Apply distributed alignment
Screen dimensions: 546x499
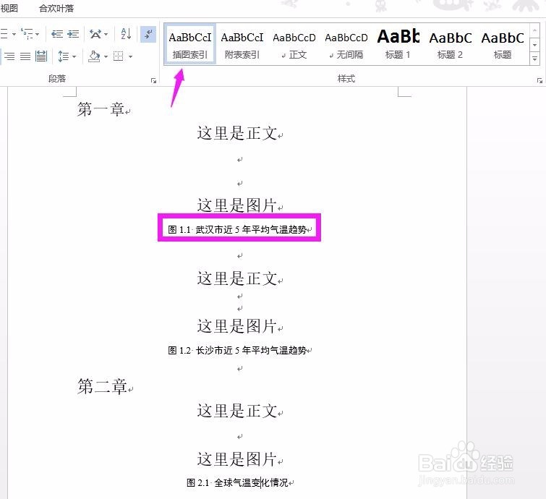[41, 56]
